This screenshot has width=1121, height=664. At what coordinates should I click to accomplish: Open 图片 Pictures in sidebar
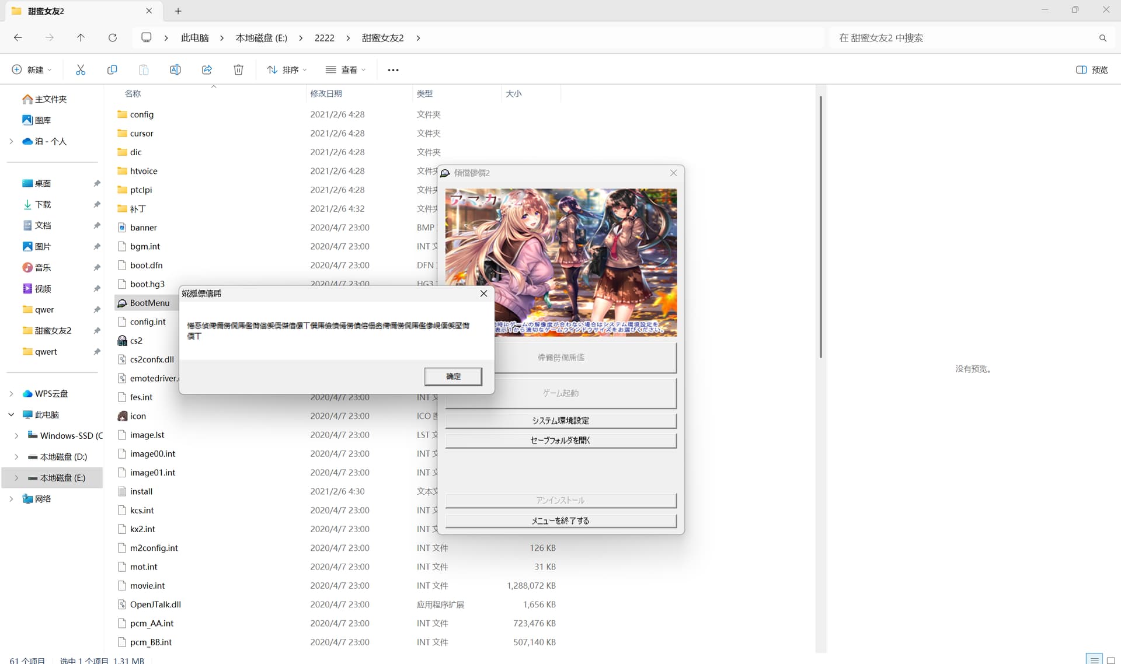(36, 246)
